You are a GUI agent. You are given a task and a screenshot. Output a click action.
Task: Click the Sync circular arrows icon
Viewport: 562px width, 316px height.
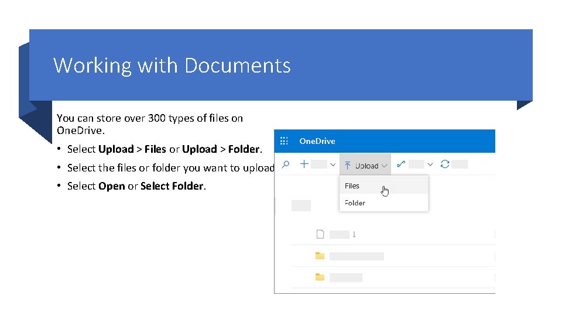coord(445,164)
